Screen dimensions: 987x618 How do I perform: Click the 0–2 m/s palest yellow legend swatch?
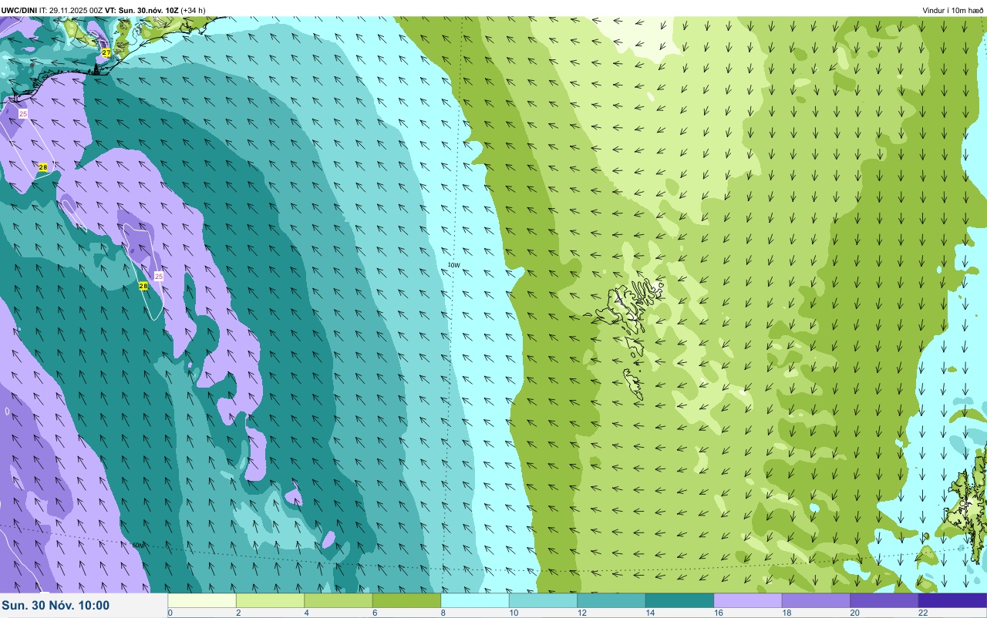pyautogui.click(x=202, y=600)
